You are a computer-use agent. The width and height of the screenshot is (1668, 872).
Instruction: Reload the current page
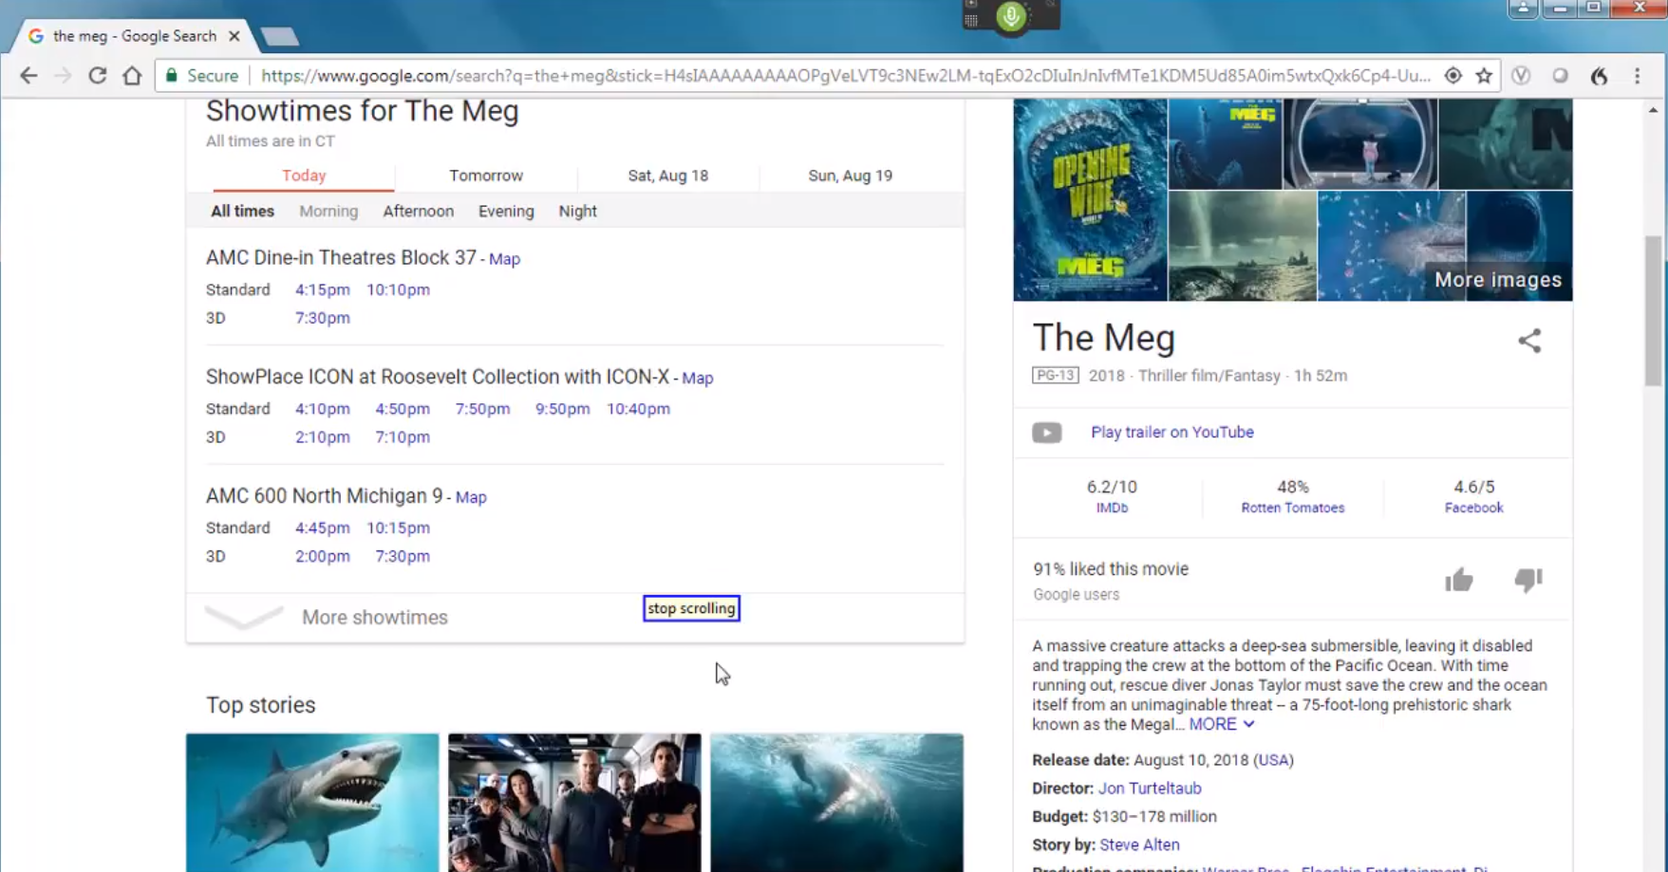(x=97, y=76)
